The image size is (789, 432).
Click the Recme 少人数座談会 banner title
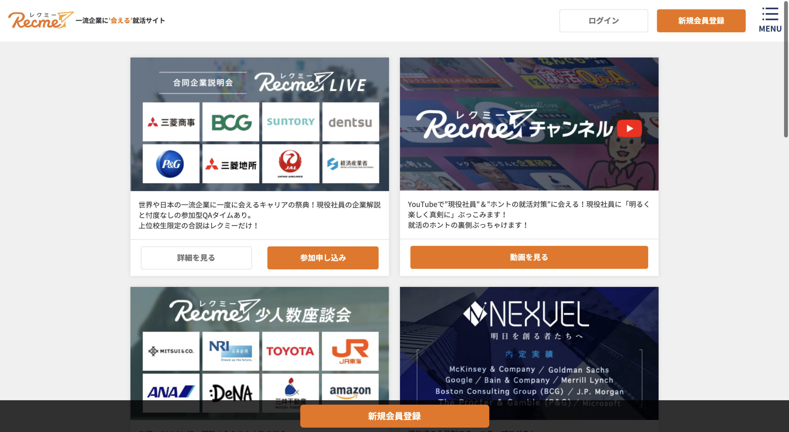click(x=260, y=311)
